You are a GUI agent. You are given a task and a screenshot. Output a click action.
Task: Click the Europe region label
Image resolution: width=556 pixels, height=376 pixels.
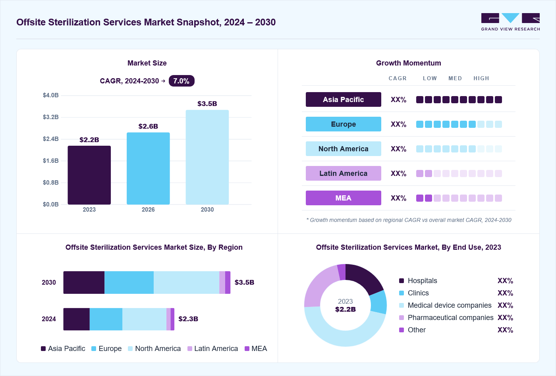[344, 124]
